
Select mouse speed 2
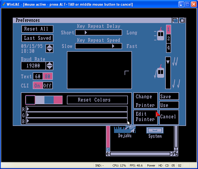[x=168, y=38]
